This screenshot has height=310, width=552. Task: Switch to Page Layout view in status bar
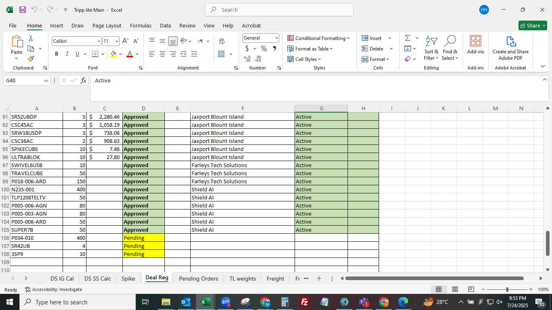coord(455,289)
